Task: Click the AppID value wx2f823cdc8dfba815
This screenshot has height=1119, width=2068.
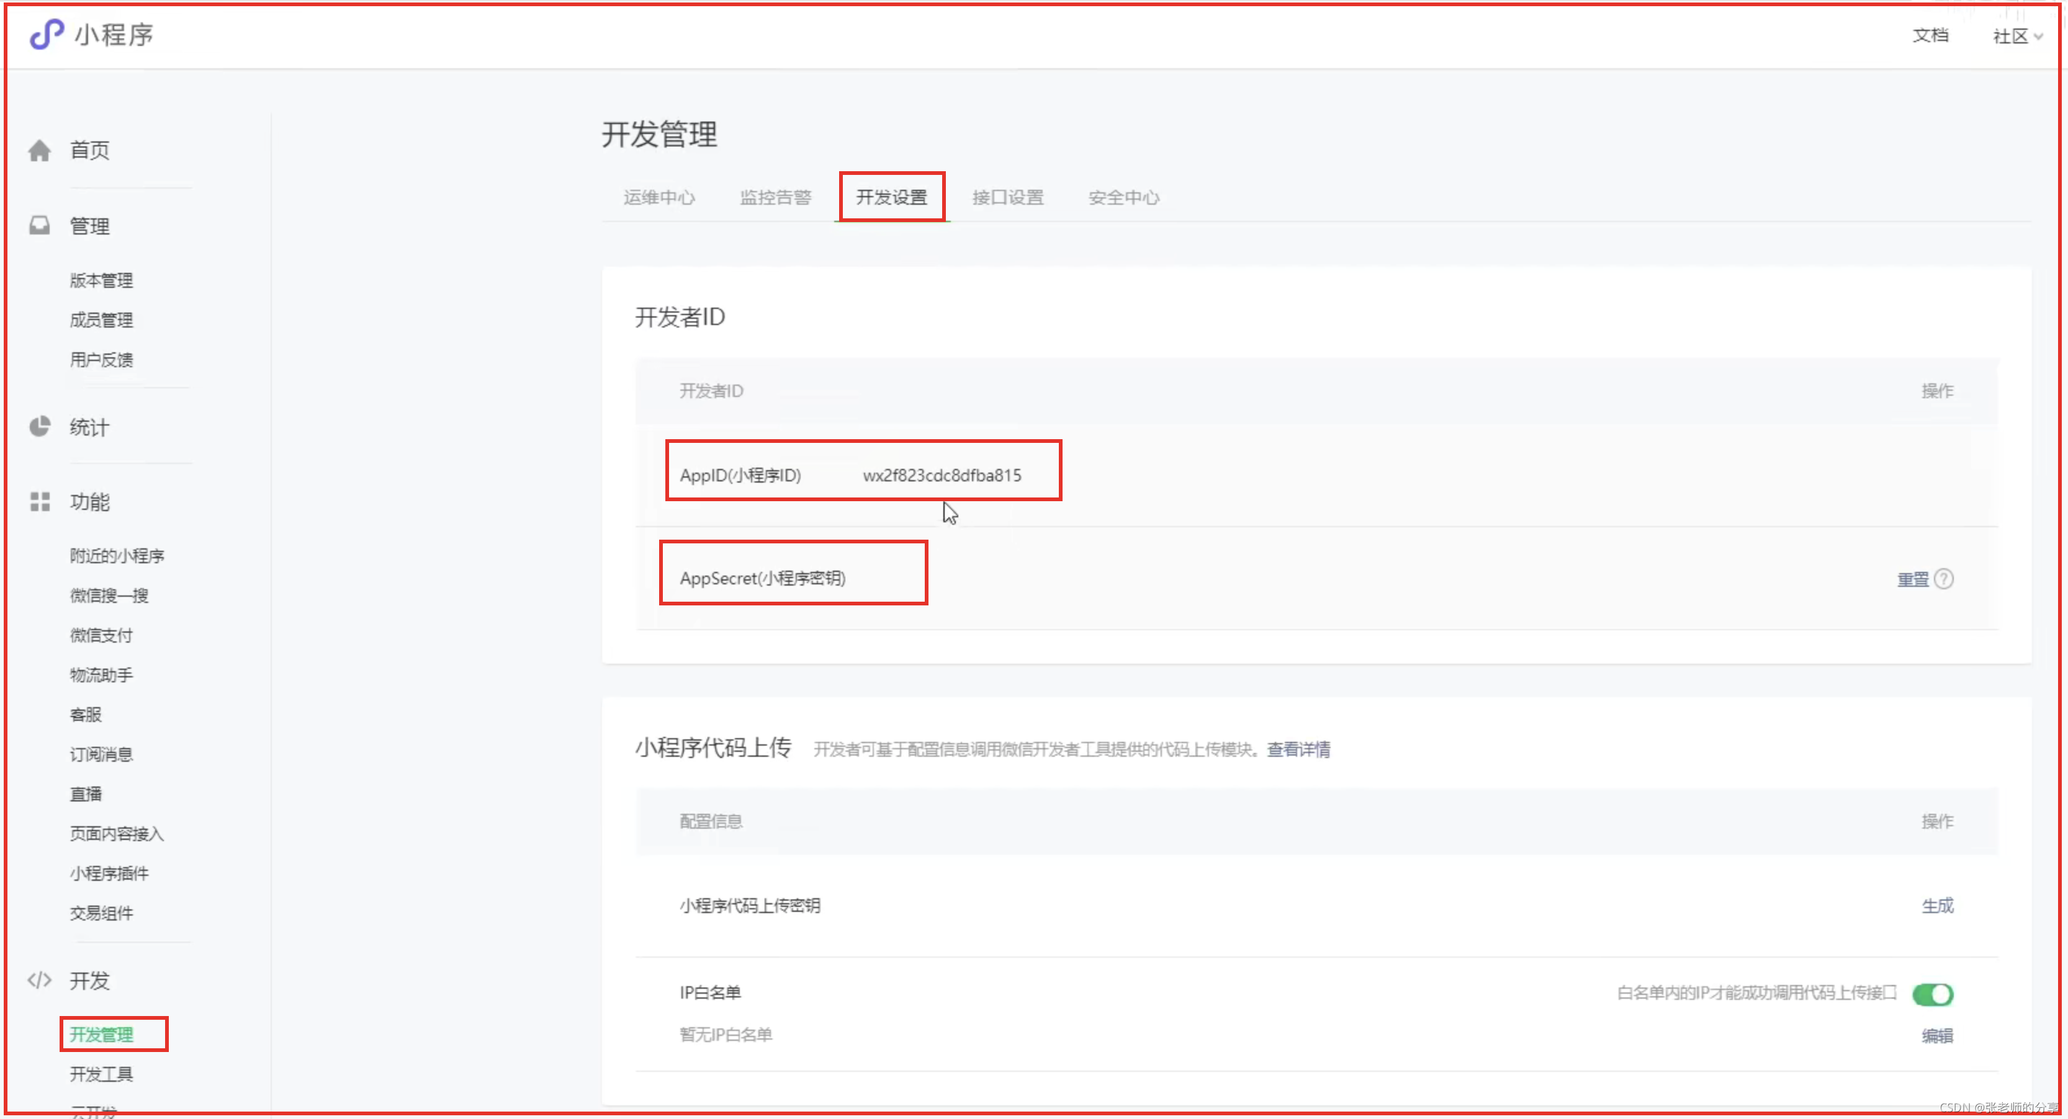Action: [942, 475]
